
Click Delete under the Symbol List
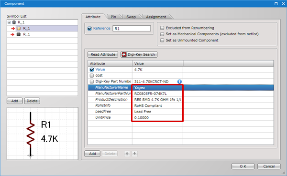point(32,101)
